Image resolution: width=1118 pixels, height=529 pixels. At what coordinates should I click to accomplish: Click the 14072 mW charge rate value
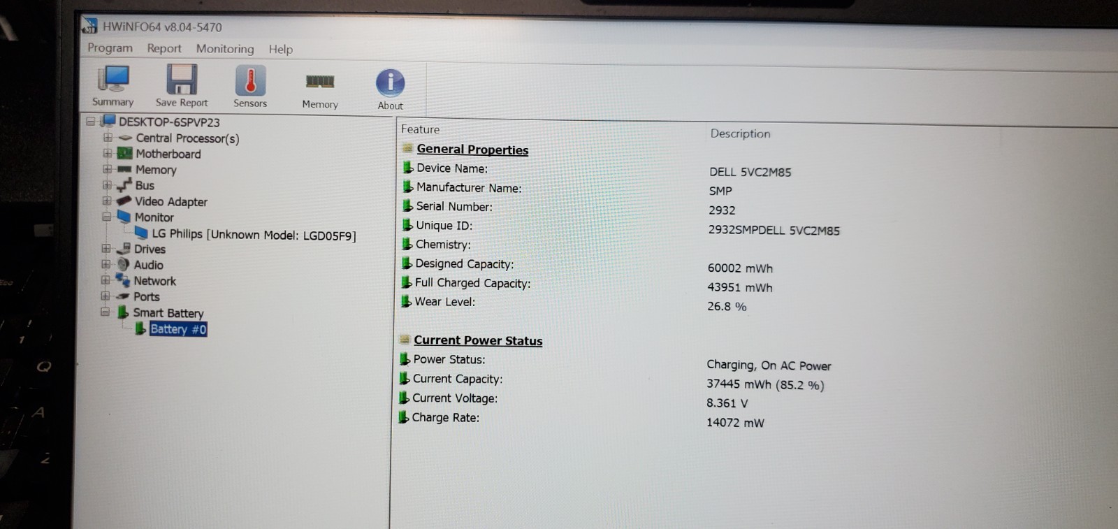tap(735, 423)
